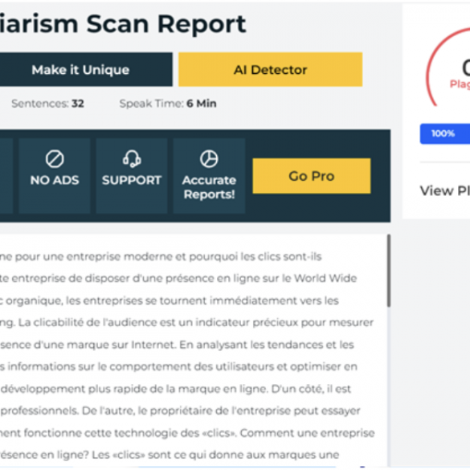The image size is (470, 470).
Task: Click the blue 100% progress bar
Action: (445, 133)
